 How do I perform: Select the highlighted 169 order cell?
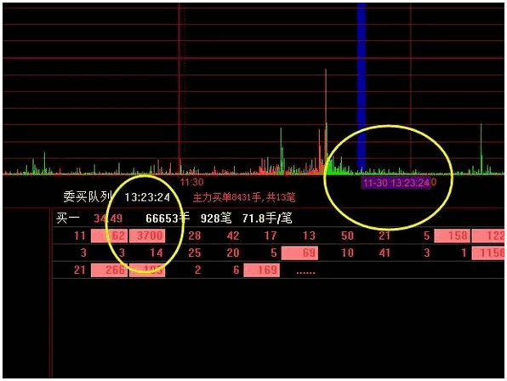click(x=262, y=270)
